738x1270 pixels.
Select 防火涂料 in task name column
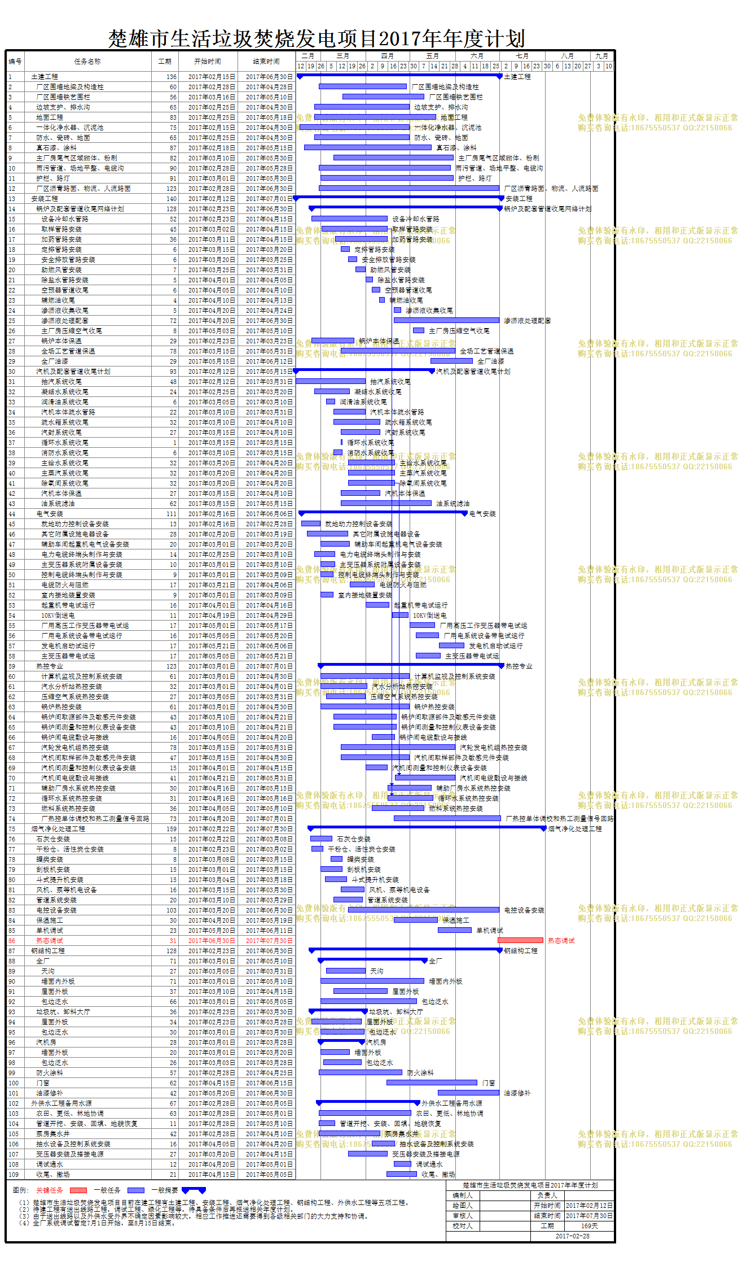[x=50, y=1073]
